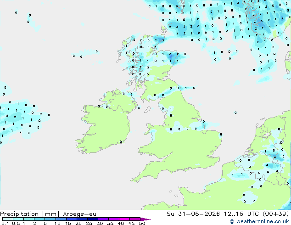Click the '15' legend scale label

pos(68,223)
